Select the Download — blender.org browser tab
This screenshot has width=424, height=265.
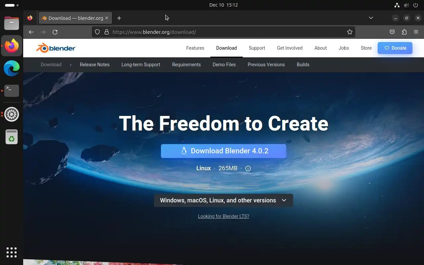click(x=75, y=18)
